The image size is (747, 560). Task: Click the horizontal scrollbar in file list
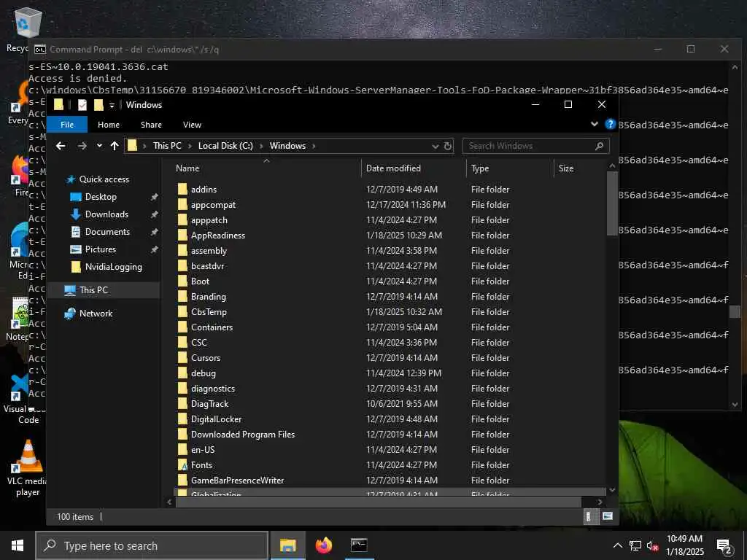pos(379,502)
